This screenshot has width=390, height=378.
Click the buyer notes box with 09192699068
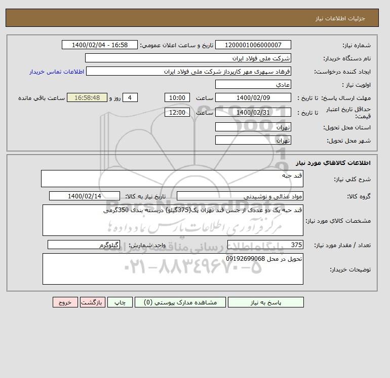coord(173,269)
